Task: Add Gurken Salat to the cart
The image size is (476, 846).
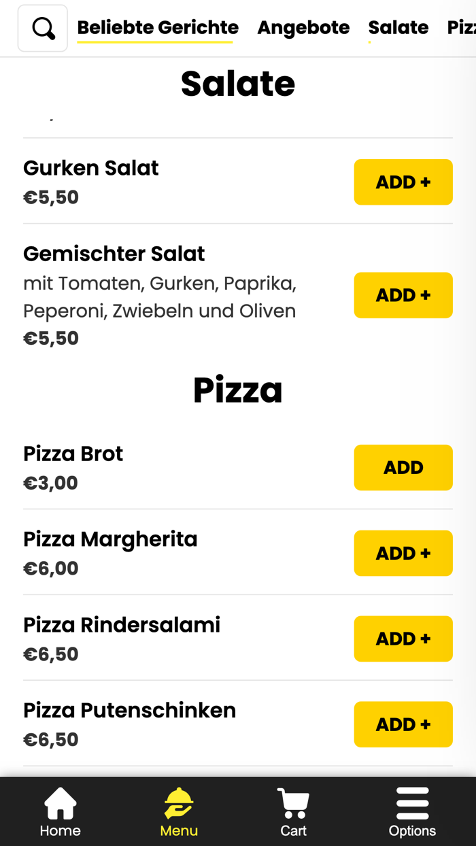Action: [x=403, y=182]
